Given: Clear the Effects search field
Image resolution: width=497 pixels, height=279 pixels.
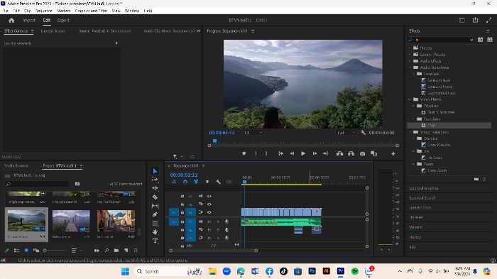Looking at the screenshot, I should [471, 40].
